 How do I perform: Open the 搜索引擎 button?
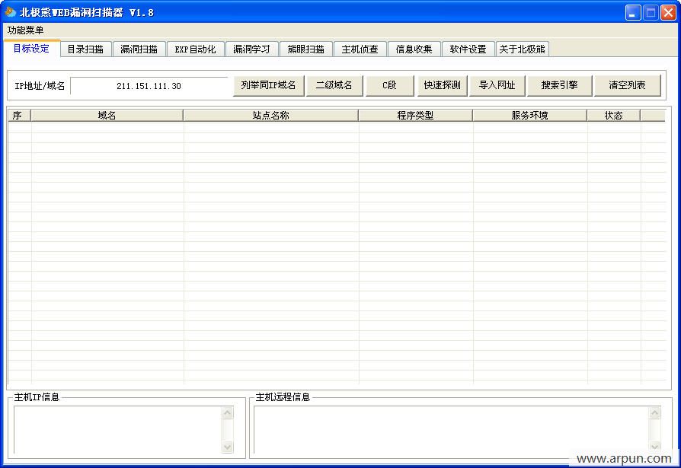(x=559, y=85)
